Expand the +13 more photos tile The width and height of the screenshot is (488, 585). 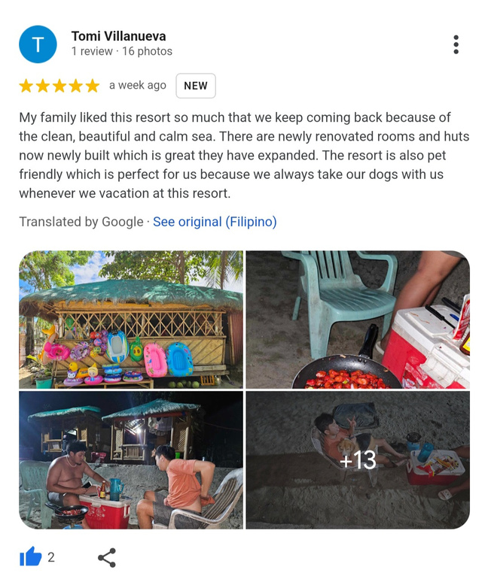358,460
